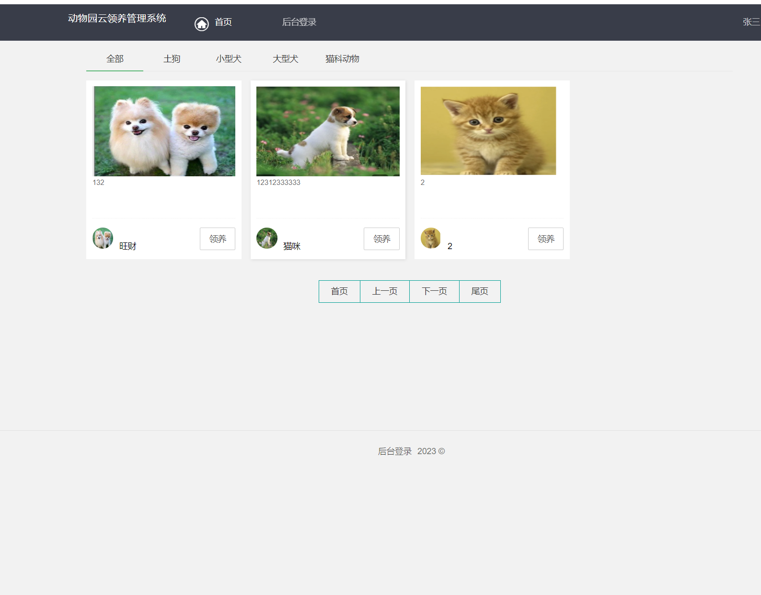Jump to last page 尾页
This screenshot has width=761, height=595.
480,291
